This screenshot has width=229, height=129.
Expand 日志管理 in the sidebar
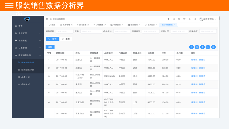tap(28, 48)
